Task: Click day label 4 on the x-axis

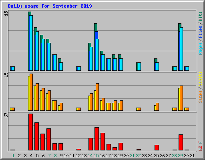Action: [31, 156]
